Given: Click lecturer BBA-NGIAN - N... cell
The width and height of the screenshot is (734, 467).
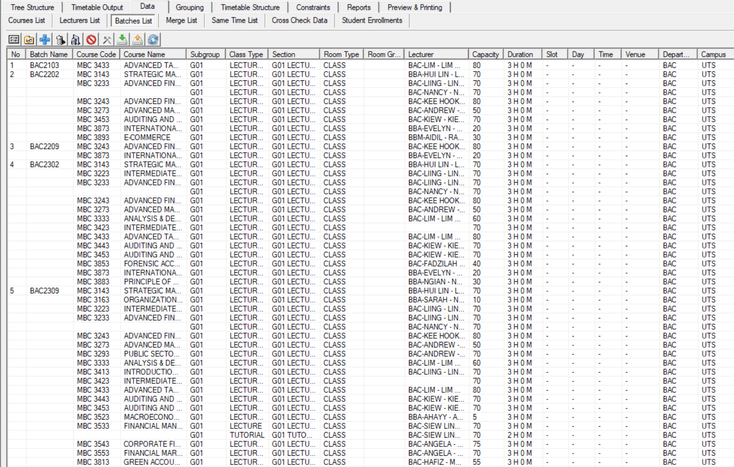Looking at the screenshot, I should coord(435,282).
